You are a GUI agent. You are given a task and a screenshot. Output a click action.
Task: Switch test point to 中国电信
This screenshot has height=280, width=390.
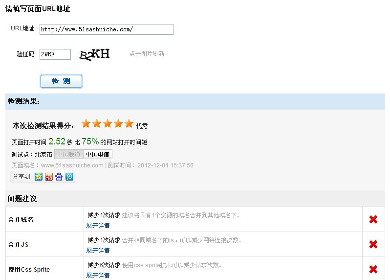pyautogui.click(x=98, y=155)
